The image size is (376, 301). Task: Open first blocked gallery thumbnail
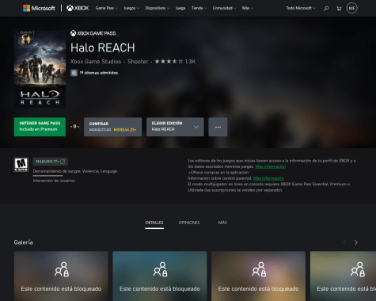61,276
